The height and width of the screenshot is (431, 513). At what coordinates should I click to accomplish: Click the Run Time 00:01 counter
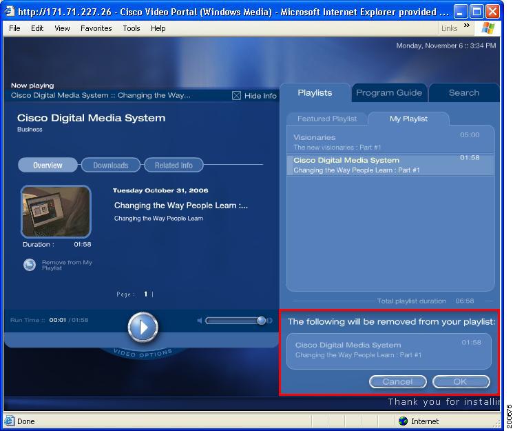click(58, 320)
